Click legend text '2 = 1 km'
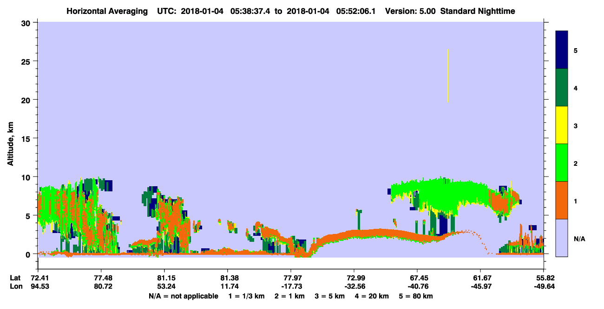Viewport: 604px width, 309px height. (x=289, y=296)
